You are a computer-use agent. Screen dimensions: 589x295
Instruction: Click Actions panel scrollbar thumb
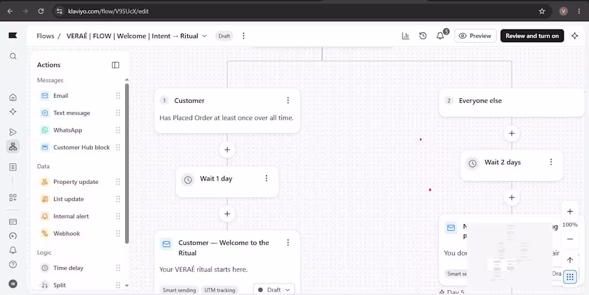[x=127, y=163]
